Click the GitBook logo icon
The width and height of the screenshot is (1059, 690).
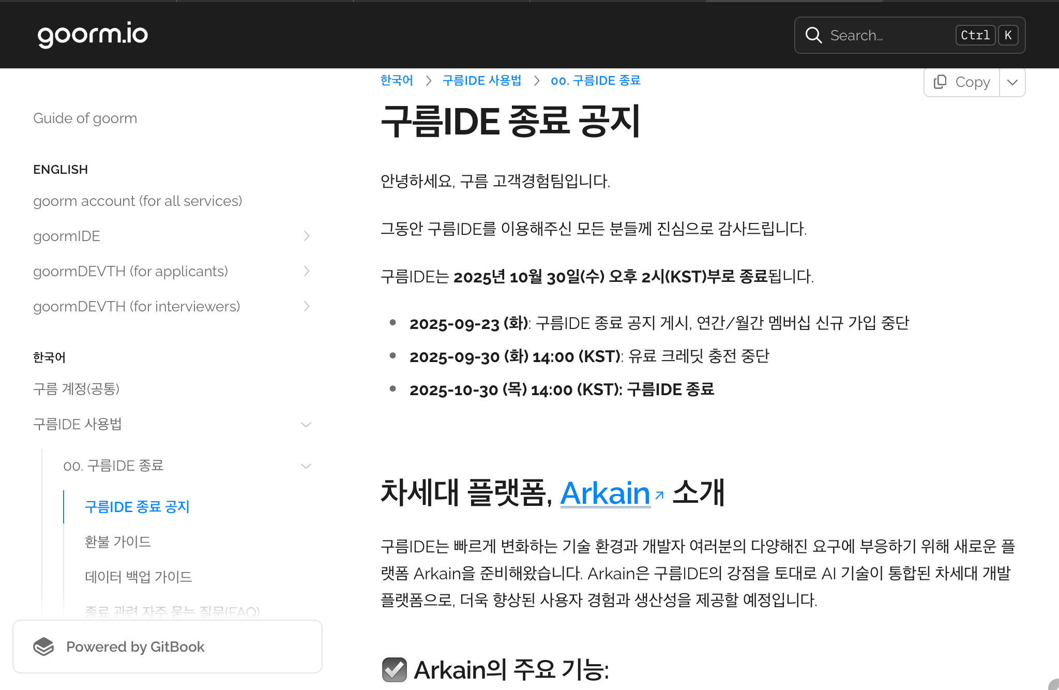pos(43,647)
